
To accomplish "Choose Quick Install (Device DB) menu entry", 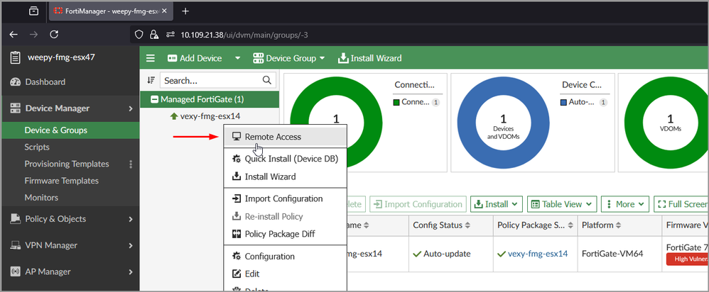I will [x=291, y=158].
